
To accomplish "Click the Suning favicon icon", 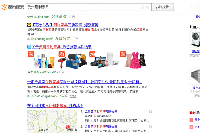I will point(29,25).
